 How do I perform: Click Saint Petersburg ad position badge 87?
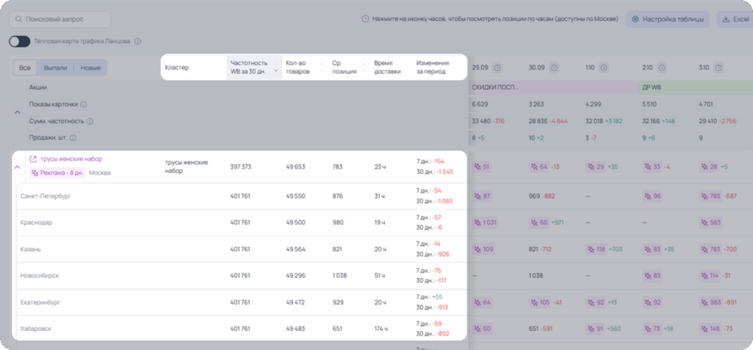click(x=482, y=196)
